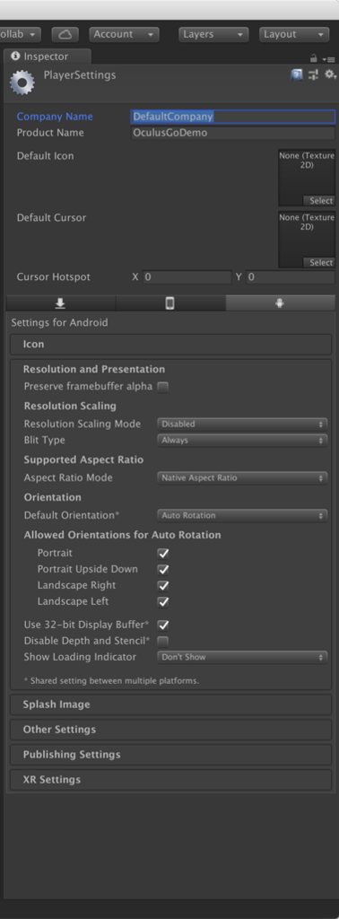Toggle the Inspector lock icon
Screen dimensions: 339x919
[x=314, y=58]
